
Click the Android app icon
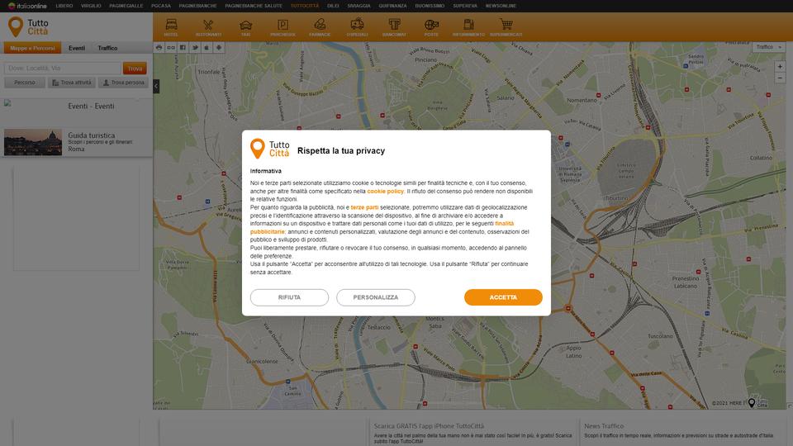point(218,48)
